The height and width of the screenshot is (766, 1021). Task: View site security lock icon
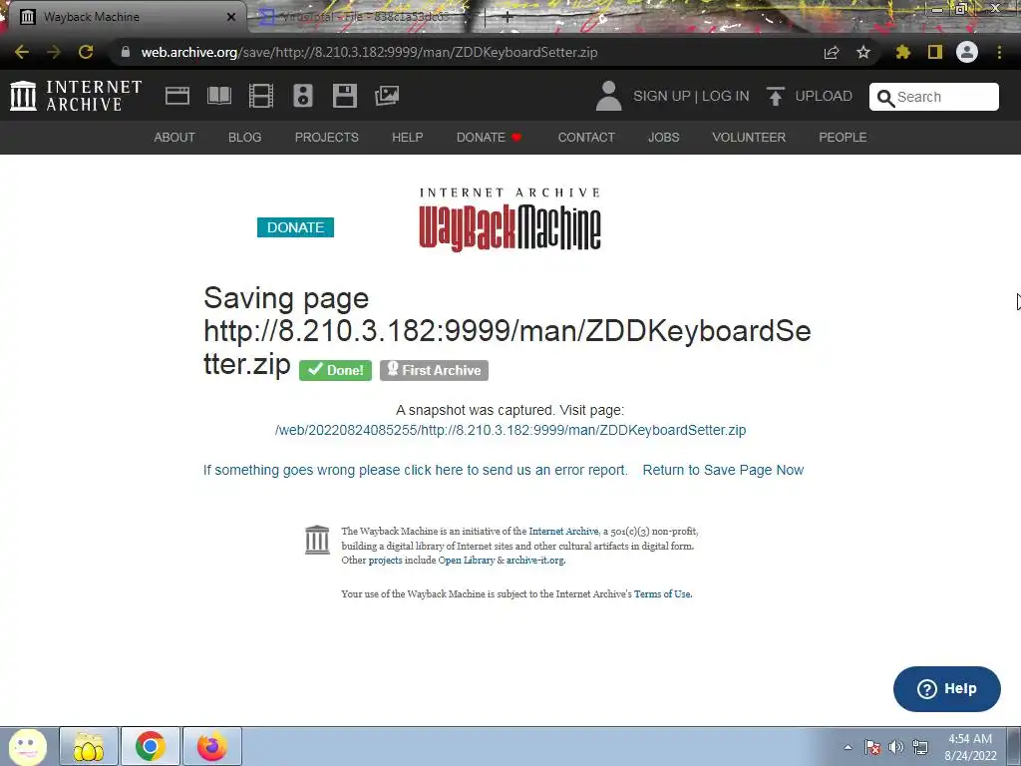(x=126, y=52)
